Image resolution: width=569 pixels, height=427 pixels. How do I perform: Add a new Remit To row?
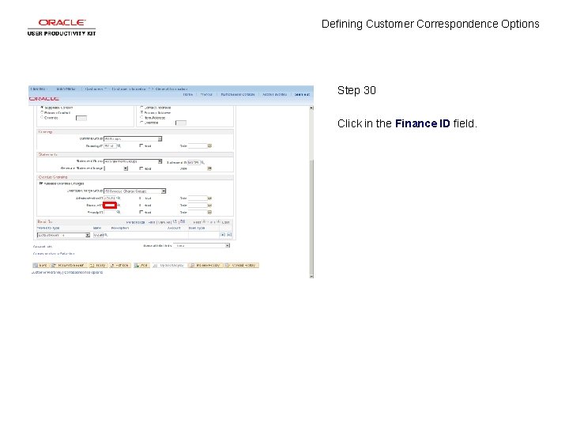(x=223, y=235)
